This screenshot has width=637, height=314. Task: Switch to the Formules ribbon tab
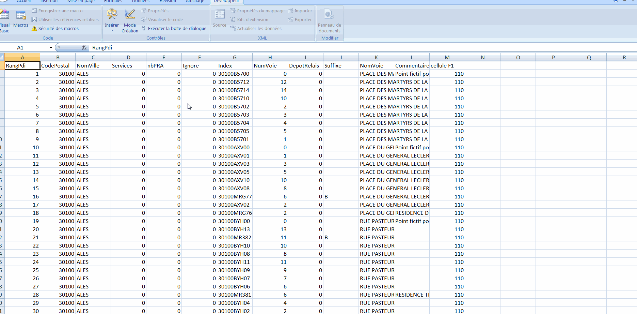(113, 1)
